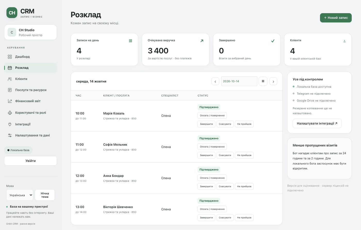Image resolution: width=361 pixels, height=230 pixels.
Task: Go to next day with right chevron
Action: click(273, 81)
